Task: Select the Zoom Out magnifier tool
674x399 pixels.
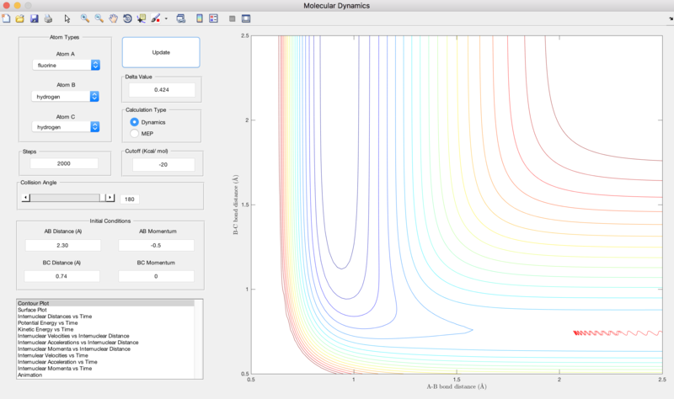Action: 99,18
